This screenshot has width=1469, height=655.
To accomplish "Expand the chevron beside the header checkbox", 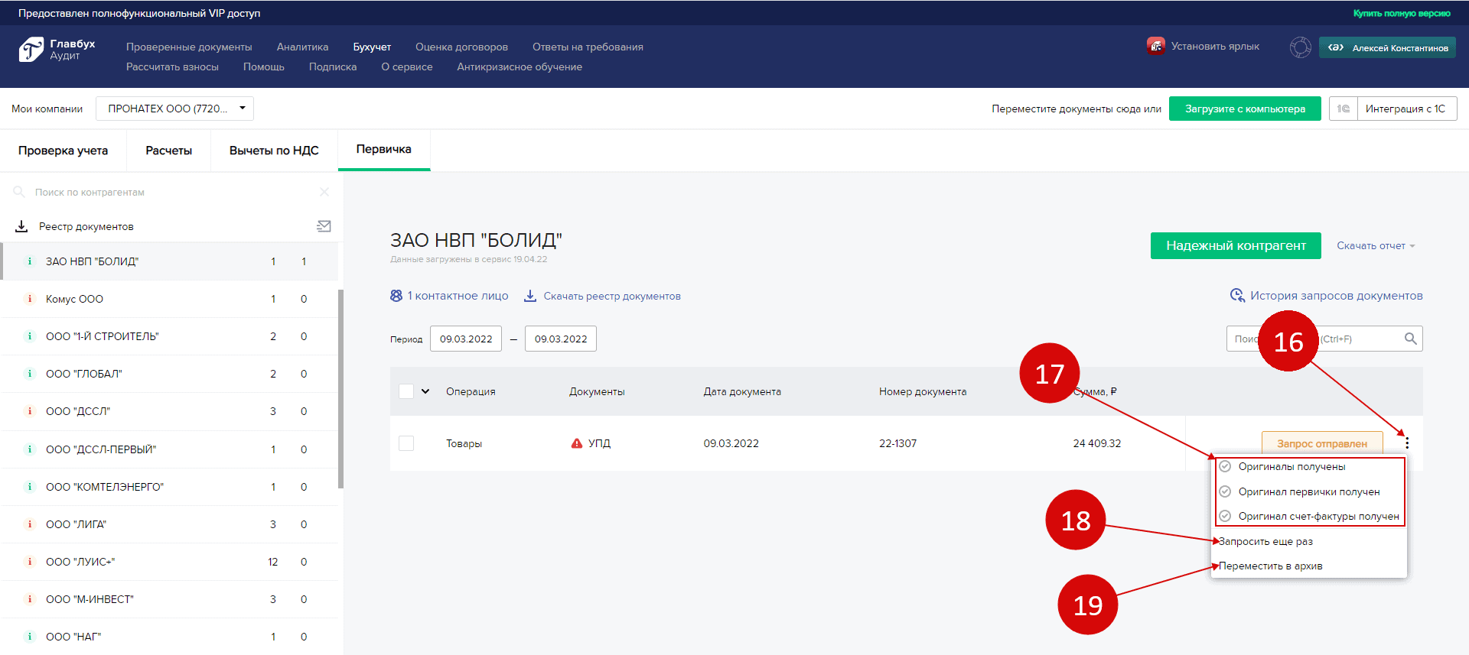I will click(x=425, y=391).
